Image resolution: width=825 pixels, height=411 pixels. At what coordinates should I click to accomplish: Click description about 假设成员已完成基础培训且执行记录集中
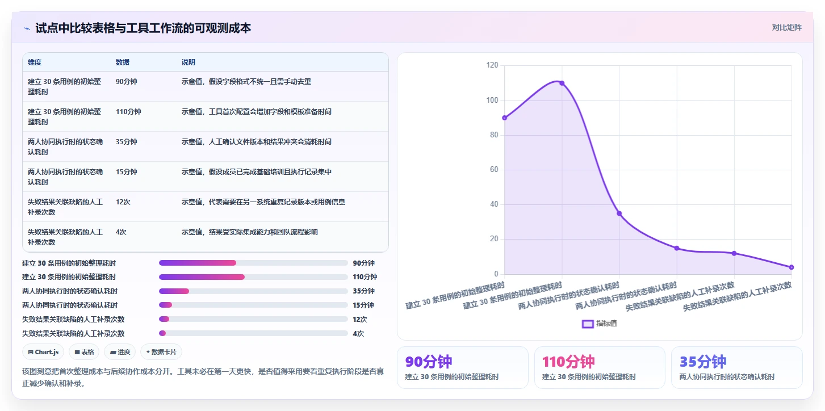257,172
